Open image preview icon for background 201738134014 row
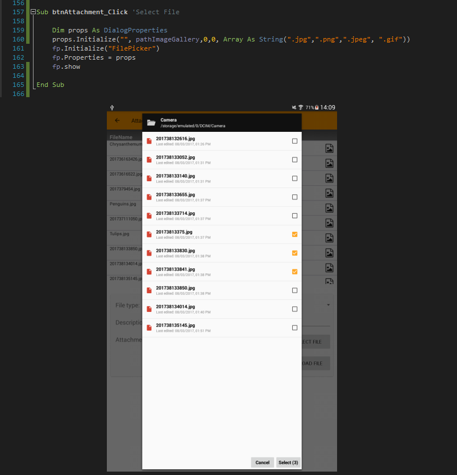Viewport: 457px width, 475px height. click(330, 268)
